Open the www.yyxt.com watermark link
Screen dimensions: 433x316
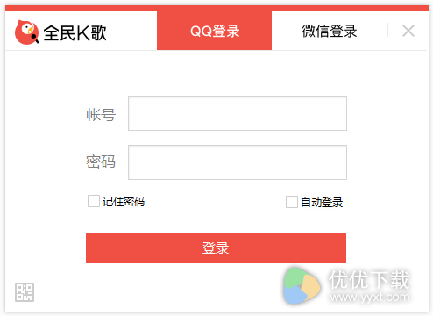pos(370,297)
